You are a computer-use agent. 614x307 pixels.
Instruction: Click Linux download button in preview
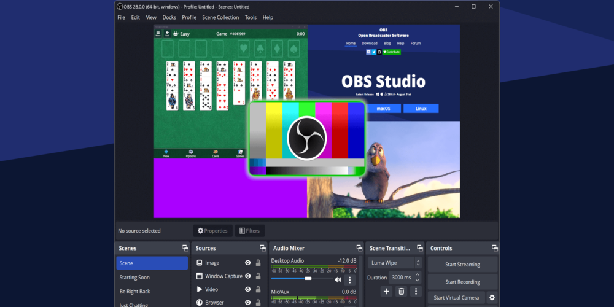point(421,109)
